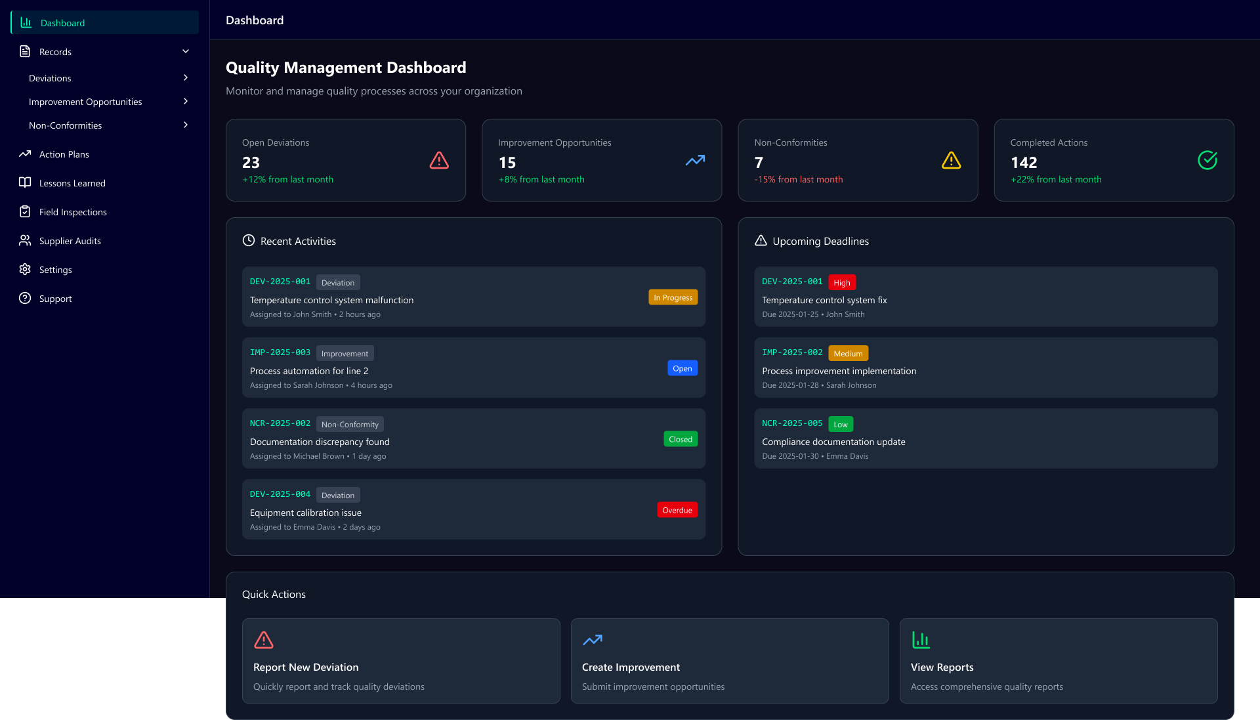Click the Supplier Audits people icon
This screenshot has width=1260, height=720.
pos(25,240)
